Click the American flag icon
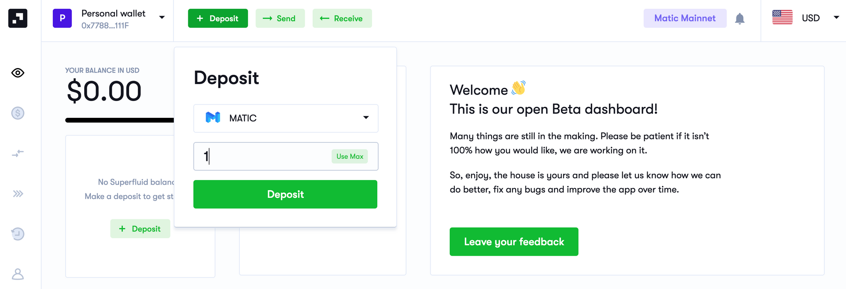Viewport: 846px width, 289px height. 782,18
